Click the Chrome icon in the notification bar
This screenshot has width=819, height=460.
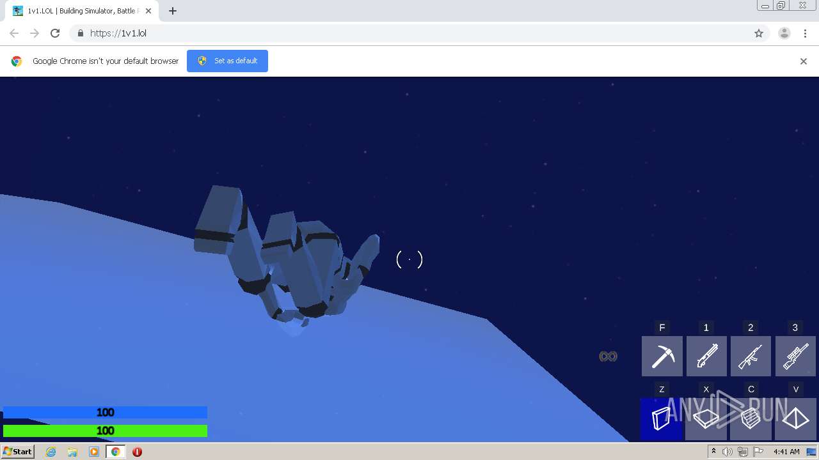[x=17, y=61]
